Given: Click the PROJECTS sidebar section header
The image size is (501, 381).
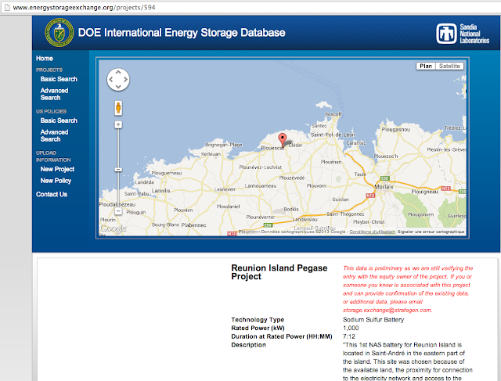Looking at the screenshot, I should [x=49, y=70].
